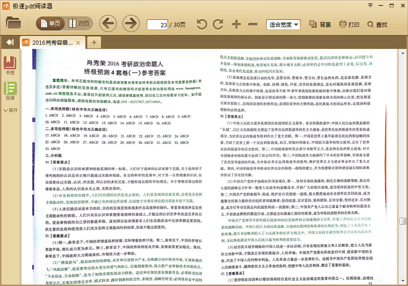Go to next page with right arrow
The image size is (408, 286).
(131, 24)
